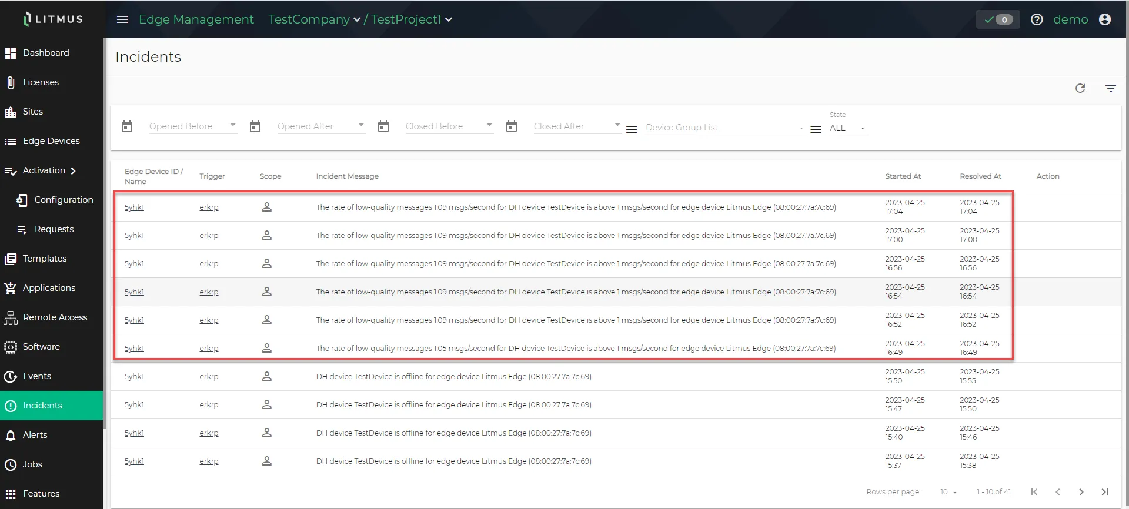1129x509 pixels.
Task: Click list icon beside State field
Action: pyautogui.click(x=816, y=129)
